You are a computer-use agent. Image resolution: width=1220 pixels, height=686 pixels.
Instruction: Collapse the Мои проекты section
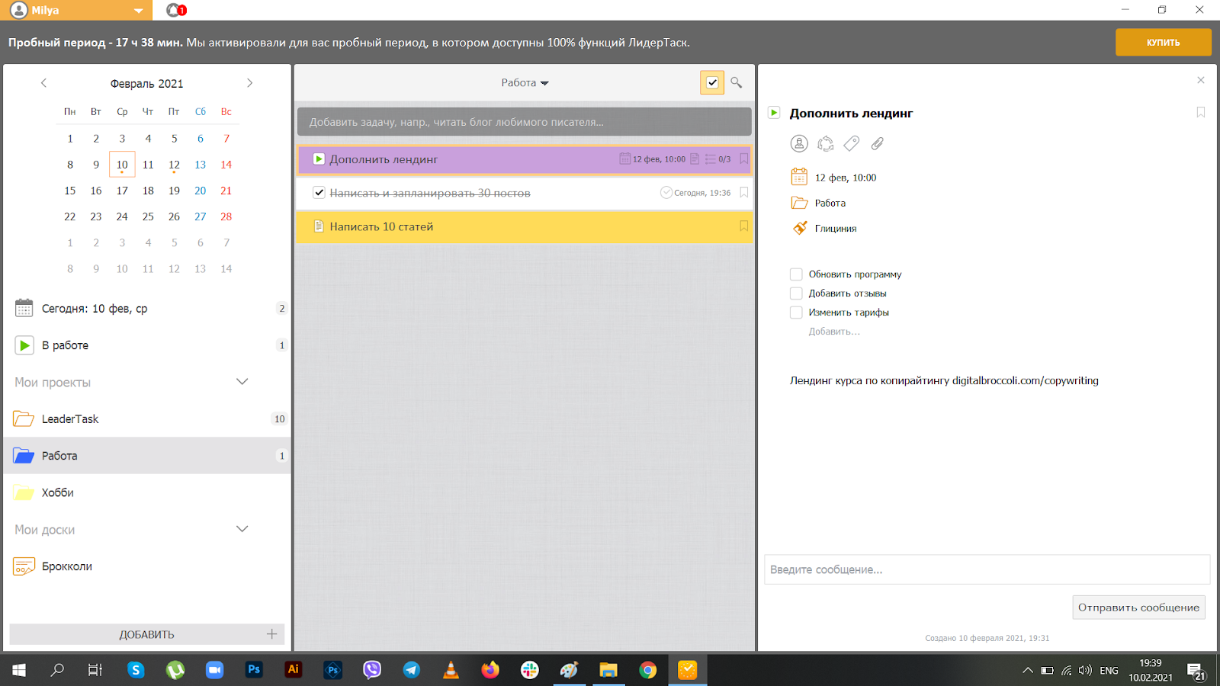point(242,382)
